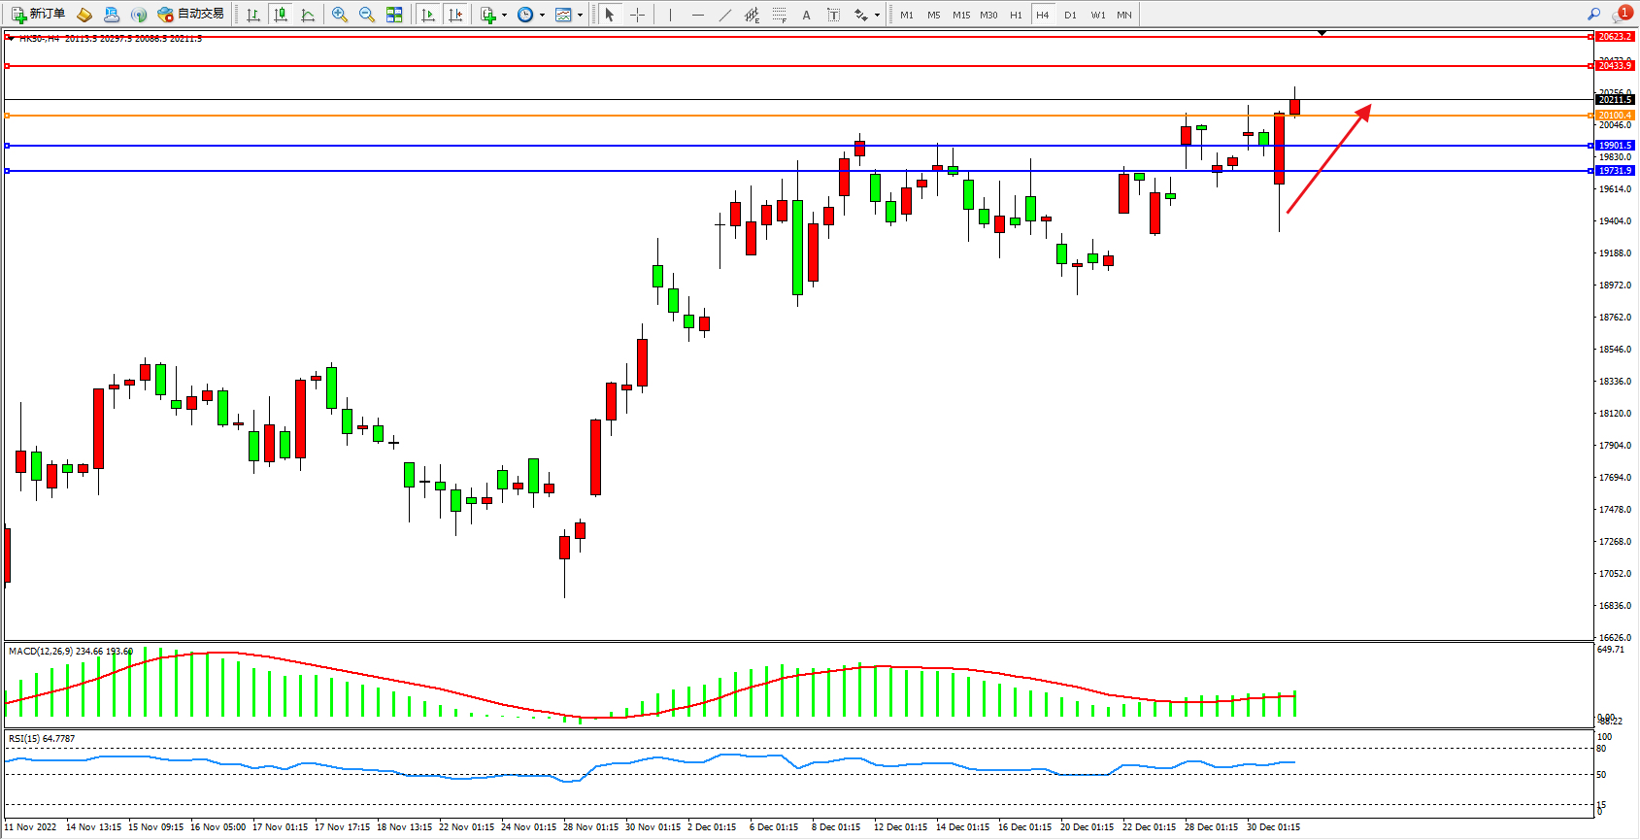Switch chart to line chart mode
The width and height of the screenshot is (1640, 840).
pos(308,15)
